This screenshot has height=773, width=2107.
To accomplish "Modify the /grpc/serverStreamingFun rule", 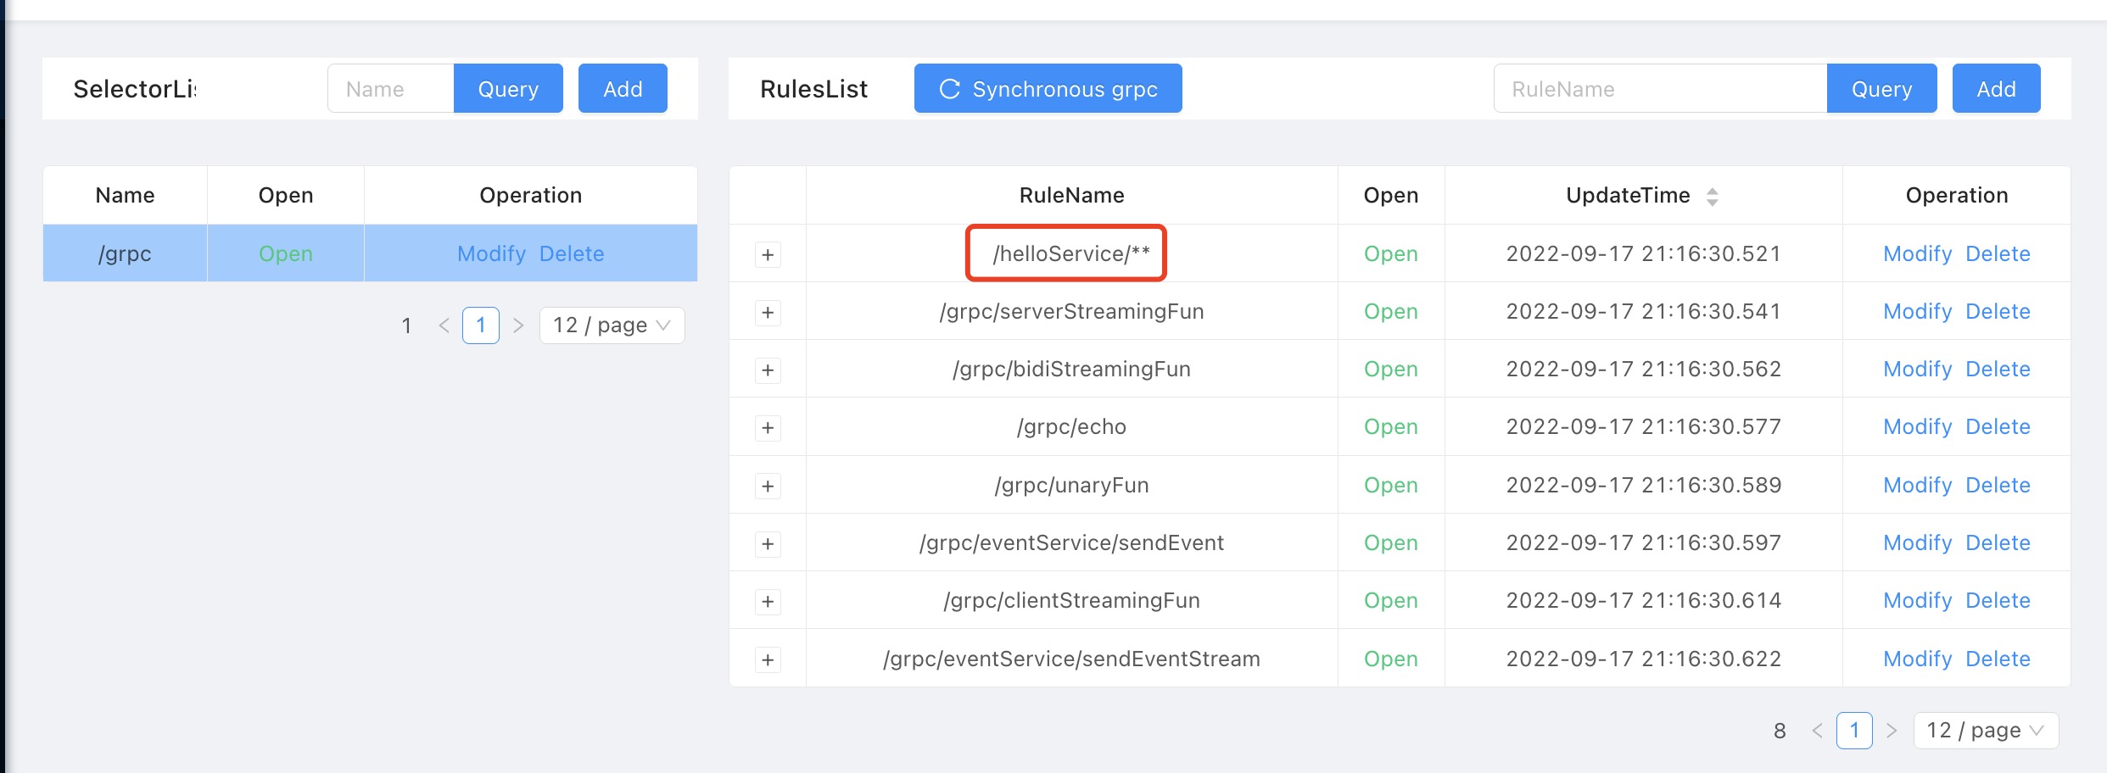I will click(x=1917, y=311).
